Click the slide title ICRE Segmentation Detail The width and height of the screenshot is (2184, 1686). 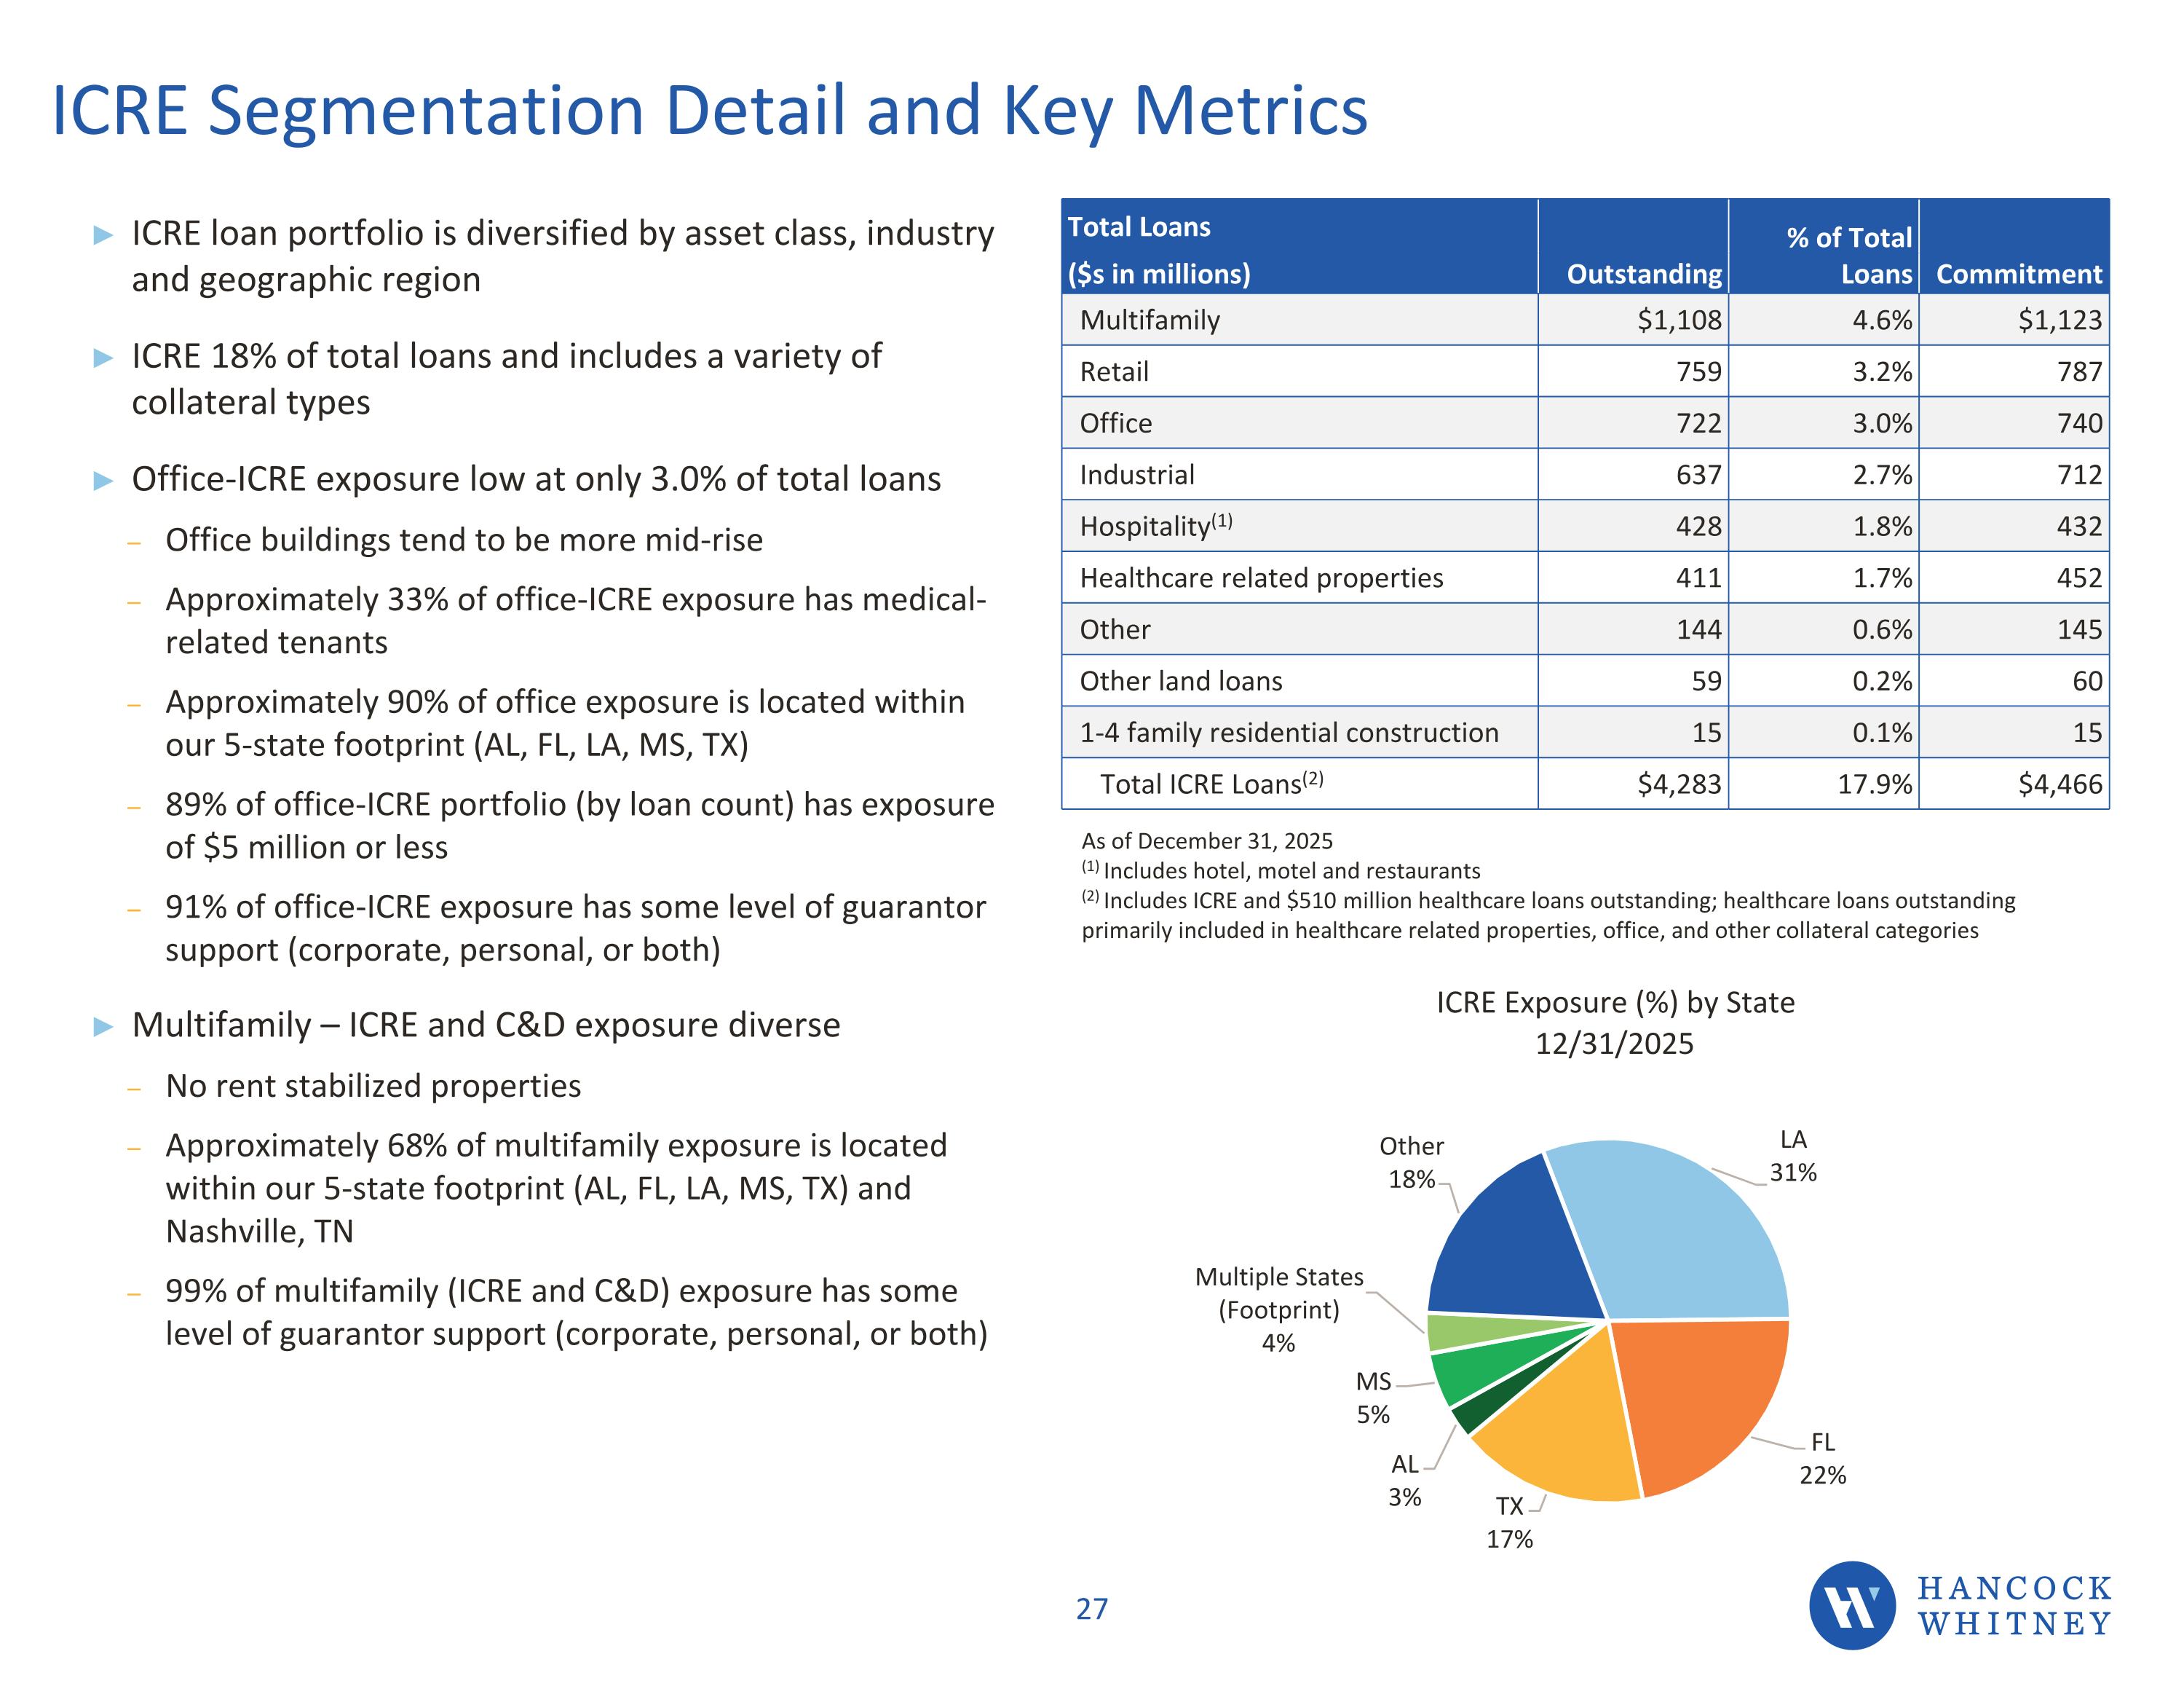coord(708,110)
